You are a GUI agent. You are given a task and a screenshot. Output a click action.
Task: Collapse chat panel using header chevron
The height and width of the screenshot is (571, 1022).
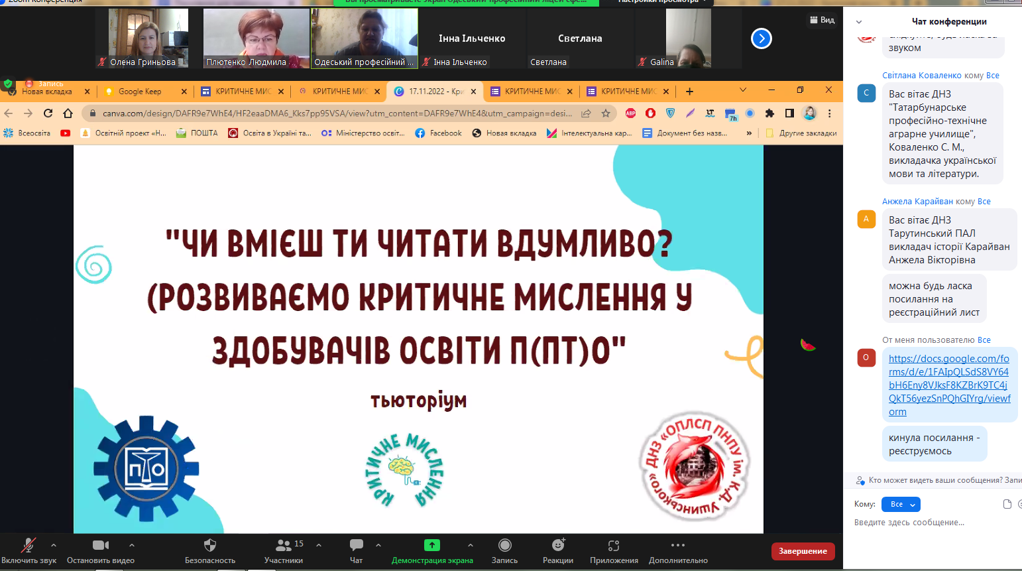tap(859, 22)
